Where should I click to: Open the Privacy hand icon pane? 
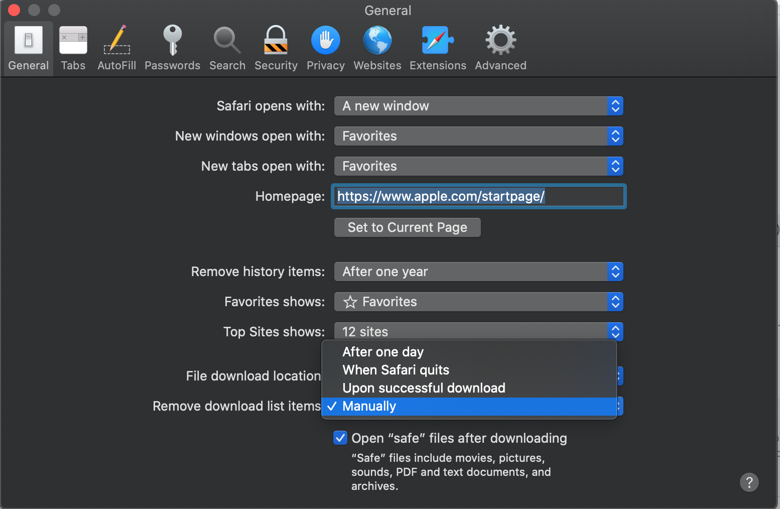tap(325, 49)
